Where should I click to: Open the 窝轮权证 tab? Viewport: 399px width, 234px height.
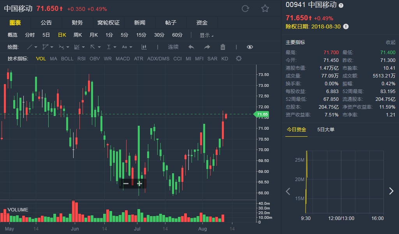108,23
